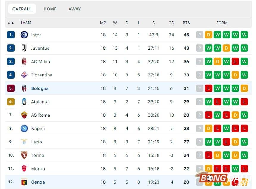
Task: Switch to the HOME tab
Action: 50,9
